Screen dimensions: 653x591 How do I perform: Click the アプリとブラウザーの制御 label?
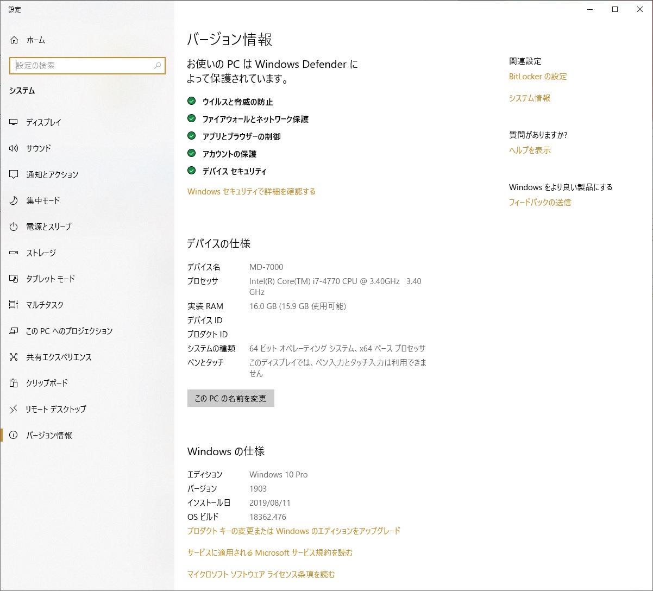[242, 136]
